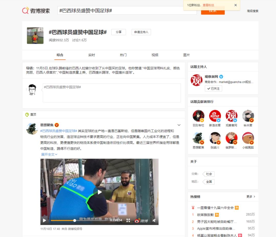
Task: 点击欧莱雅致歉旁的热标签图标
Action: [x=217, y=214]
